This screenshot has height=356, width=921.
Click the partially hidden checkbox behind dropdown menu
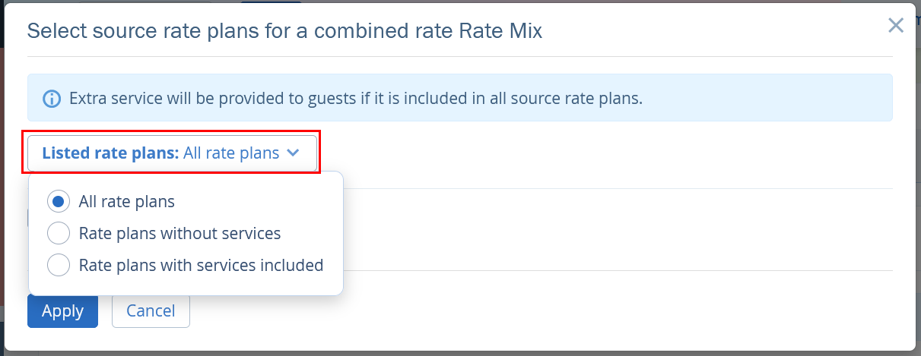pyautogui.click(x=28, y=218)
